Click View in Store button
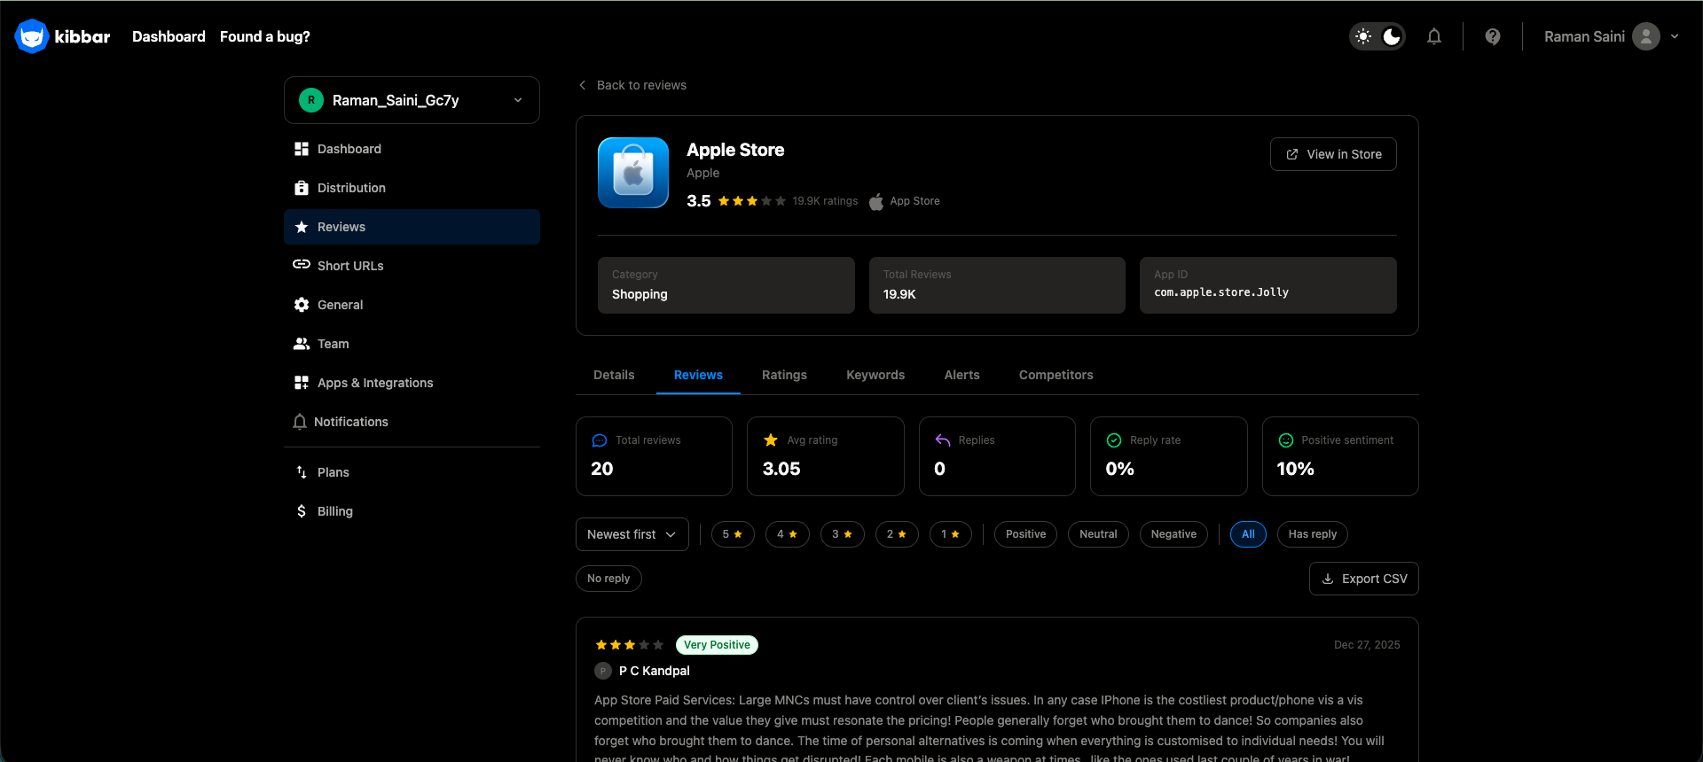This screenshot has height=762, width=1703. [1333, 154]
